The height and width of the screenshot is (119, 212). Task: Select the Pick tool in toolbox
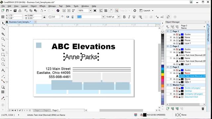(3, 23)
